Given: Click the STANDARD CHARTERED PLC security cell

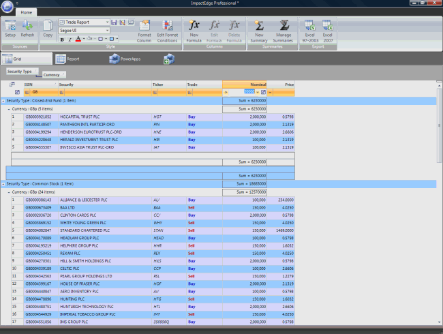Looking at the screenshot, I should (105, 230).
